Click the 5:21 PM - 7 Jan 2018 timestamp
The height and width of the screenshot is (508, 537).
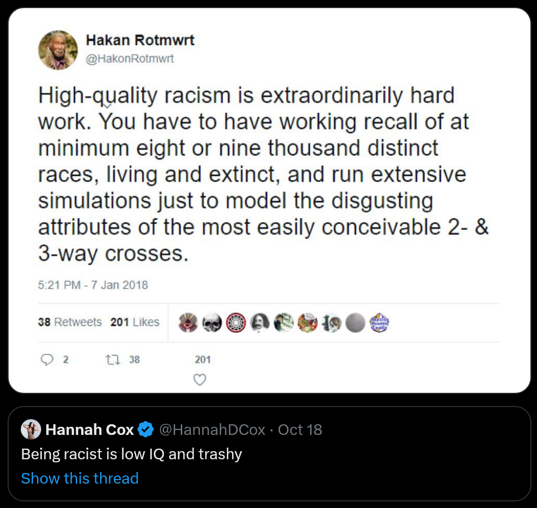tap(93, 285)
